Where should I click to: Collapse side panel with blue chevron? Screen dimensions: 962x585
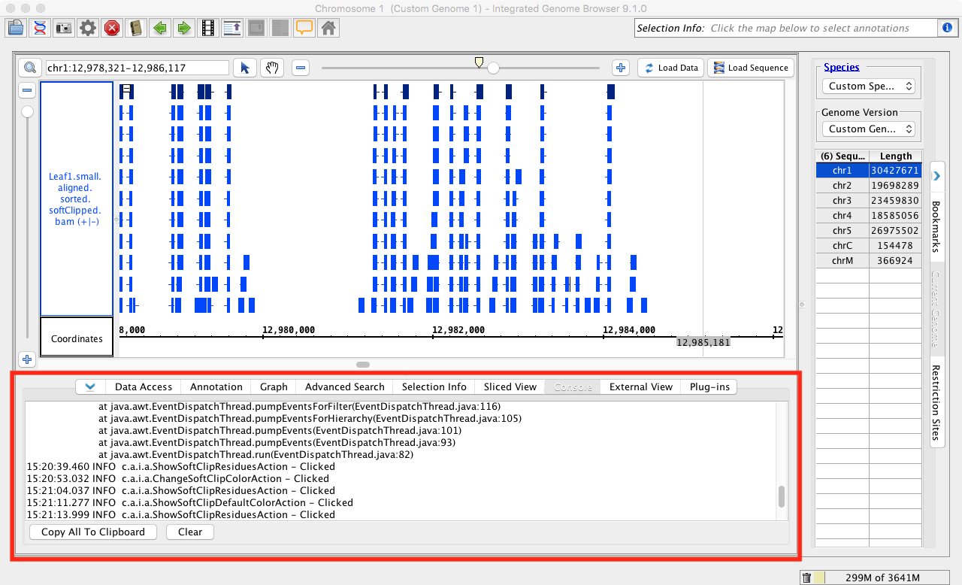[936, 176]
